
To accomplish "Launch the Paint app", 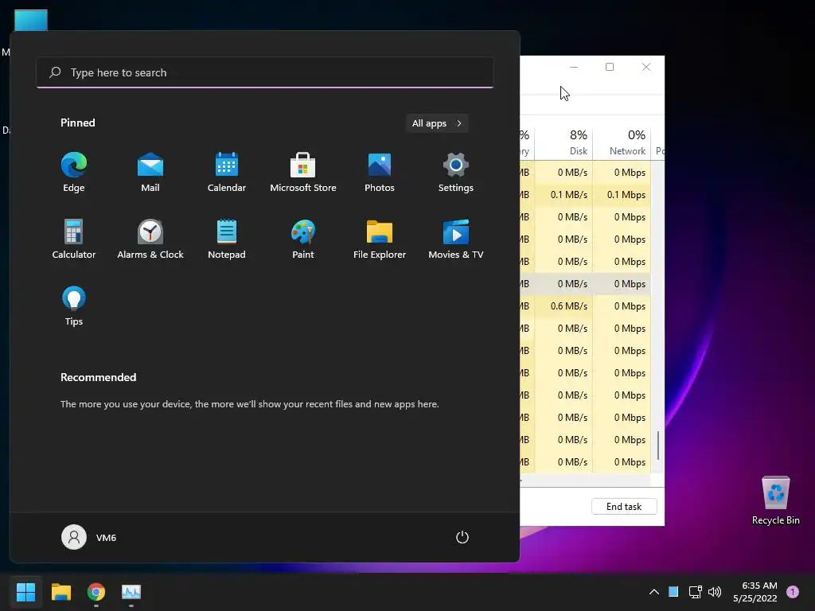I will (303, 239).
